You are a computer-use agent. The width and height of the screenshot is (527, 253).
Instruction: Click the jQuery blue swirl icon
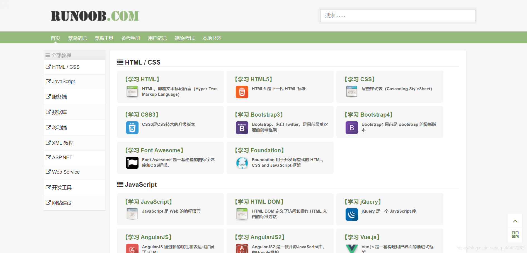(x=352, y=214)
